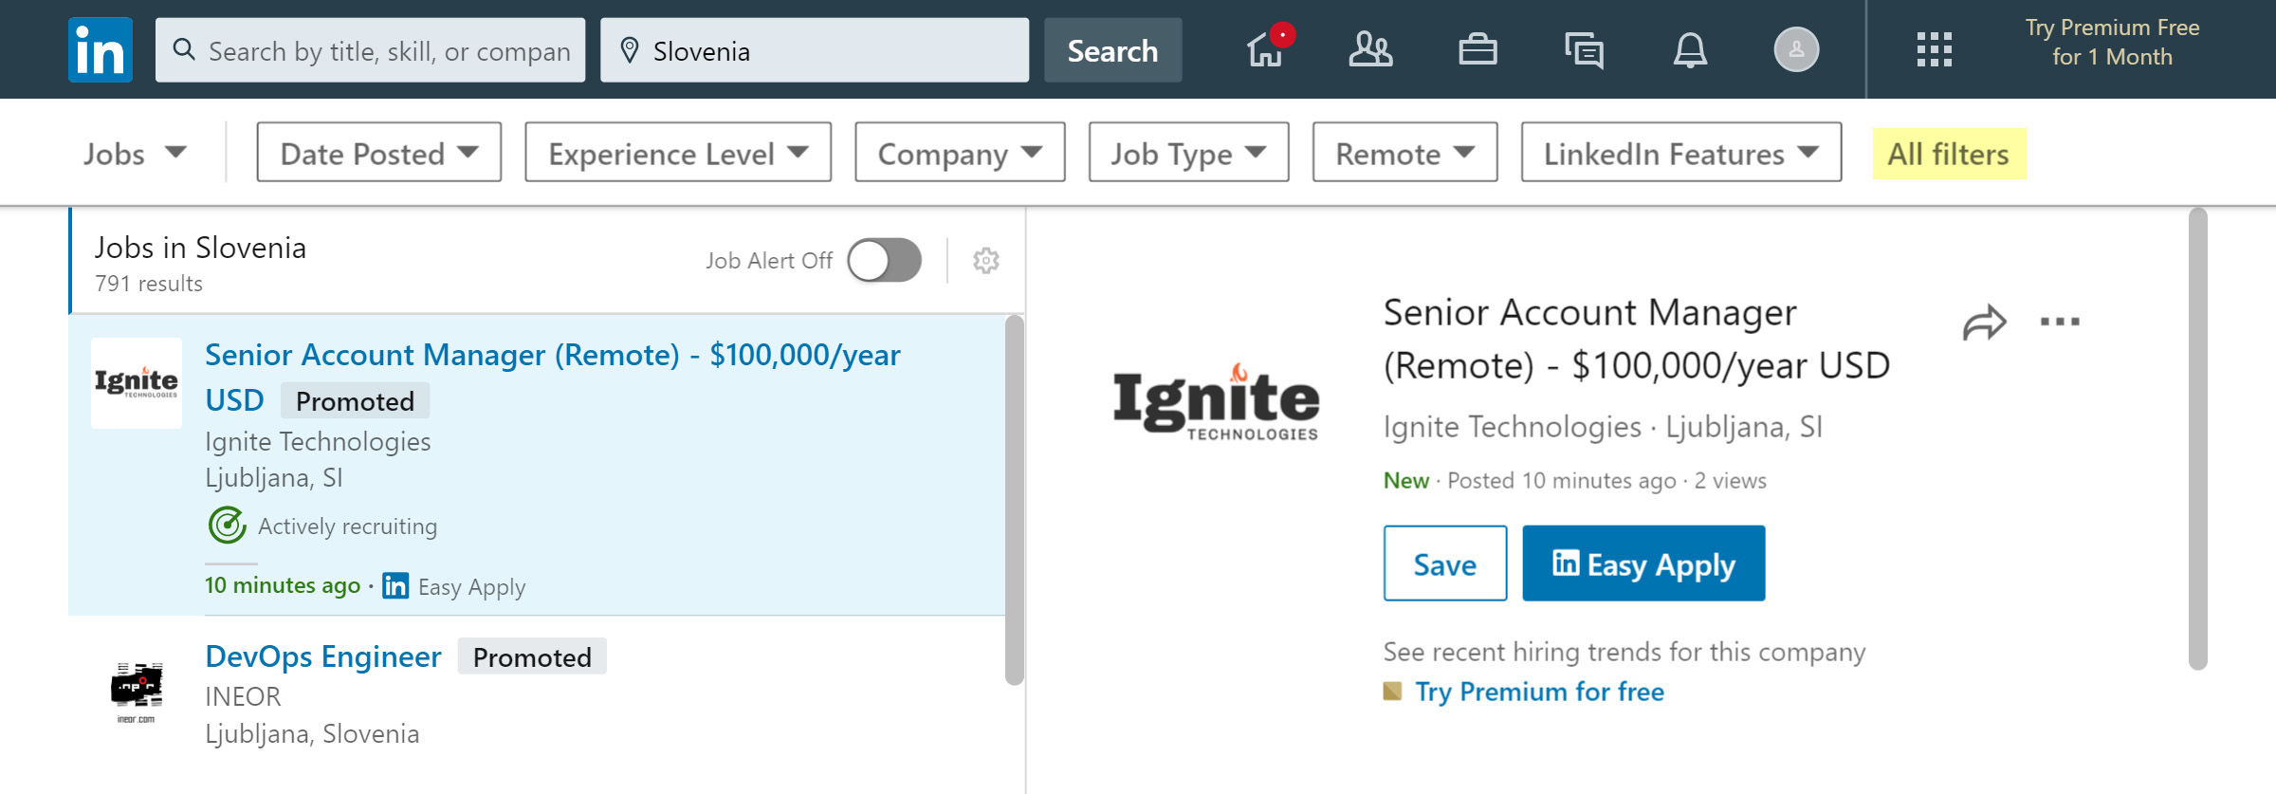The width and height of the screenshot is (2276, 794).
Task: Open the LinkedIn home logo
Action: click(x=101, y=49)
